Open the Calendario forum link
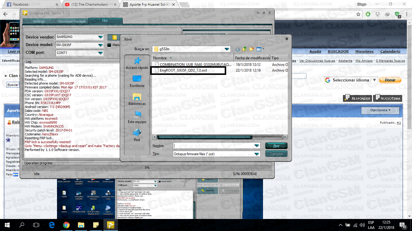The width and height of the screenshot is (412, 231). point(390,51)
